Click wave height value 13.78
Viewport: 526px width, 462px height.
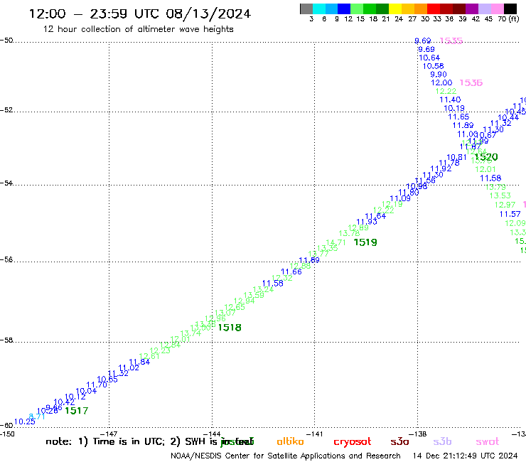pyautogui.click(x=349, y=234)
